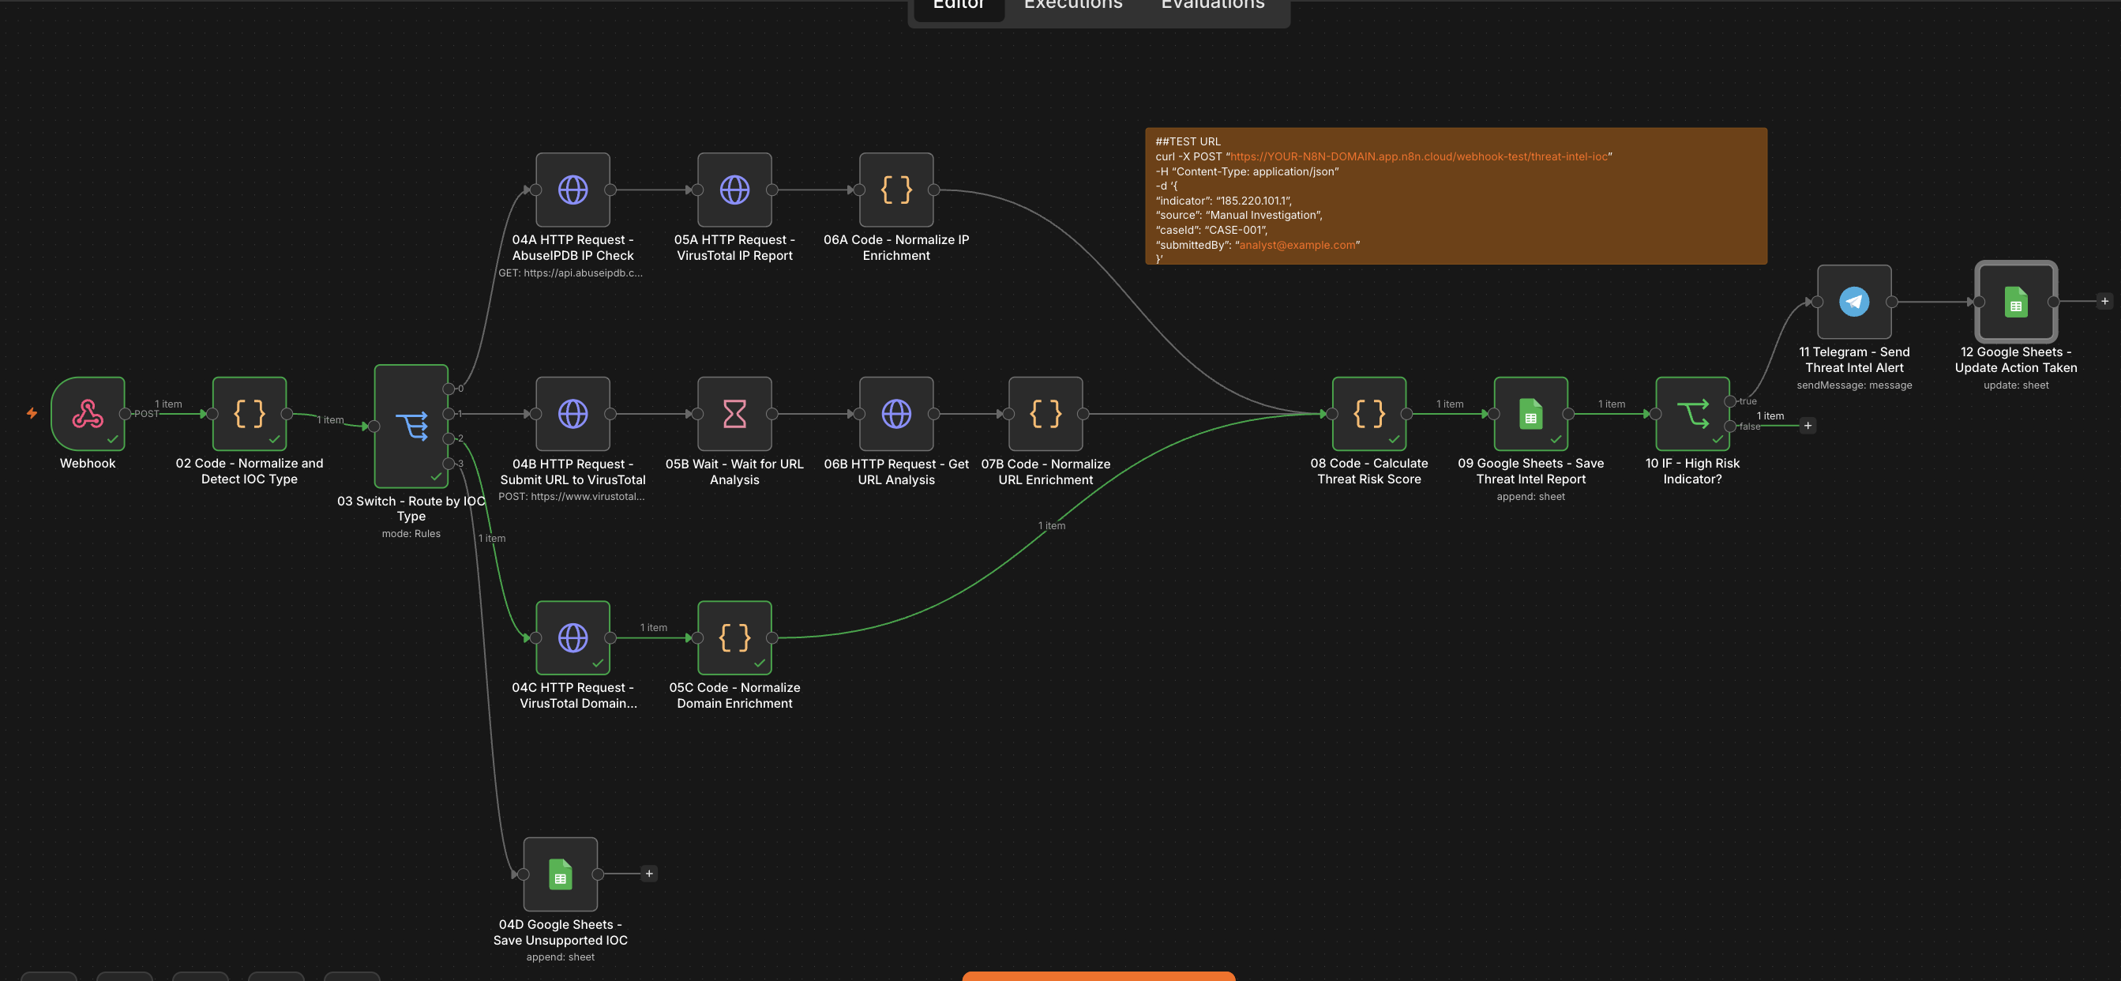Add a node after 12 Google Sheets output

point(2104,302)
